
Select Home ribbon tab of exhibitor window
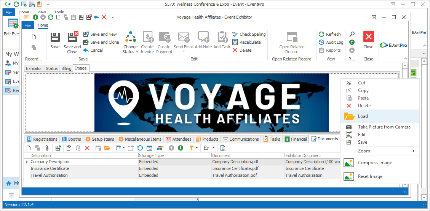click(x=43, y=25)
